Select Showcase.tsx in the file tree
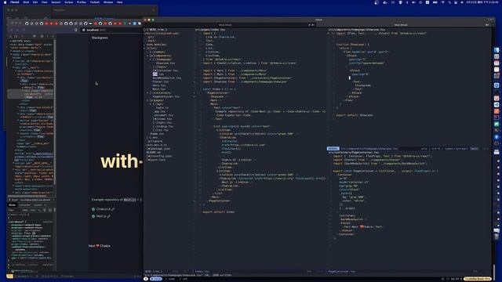 166,63
